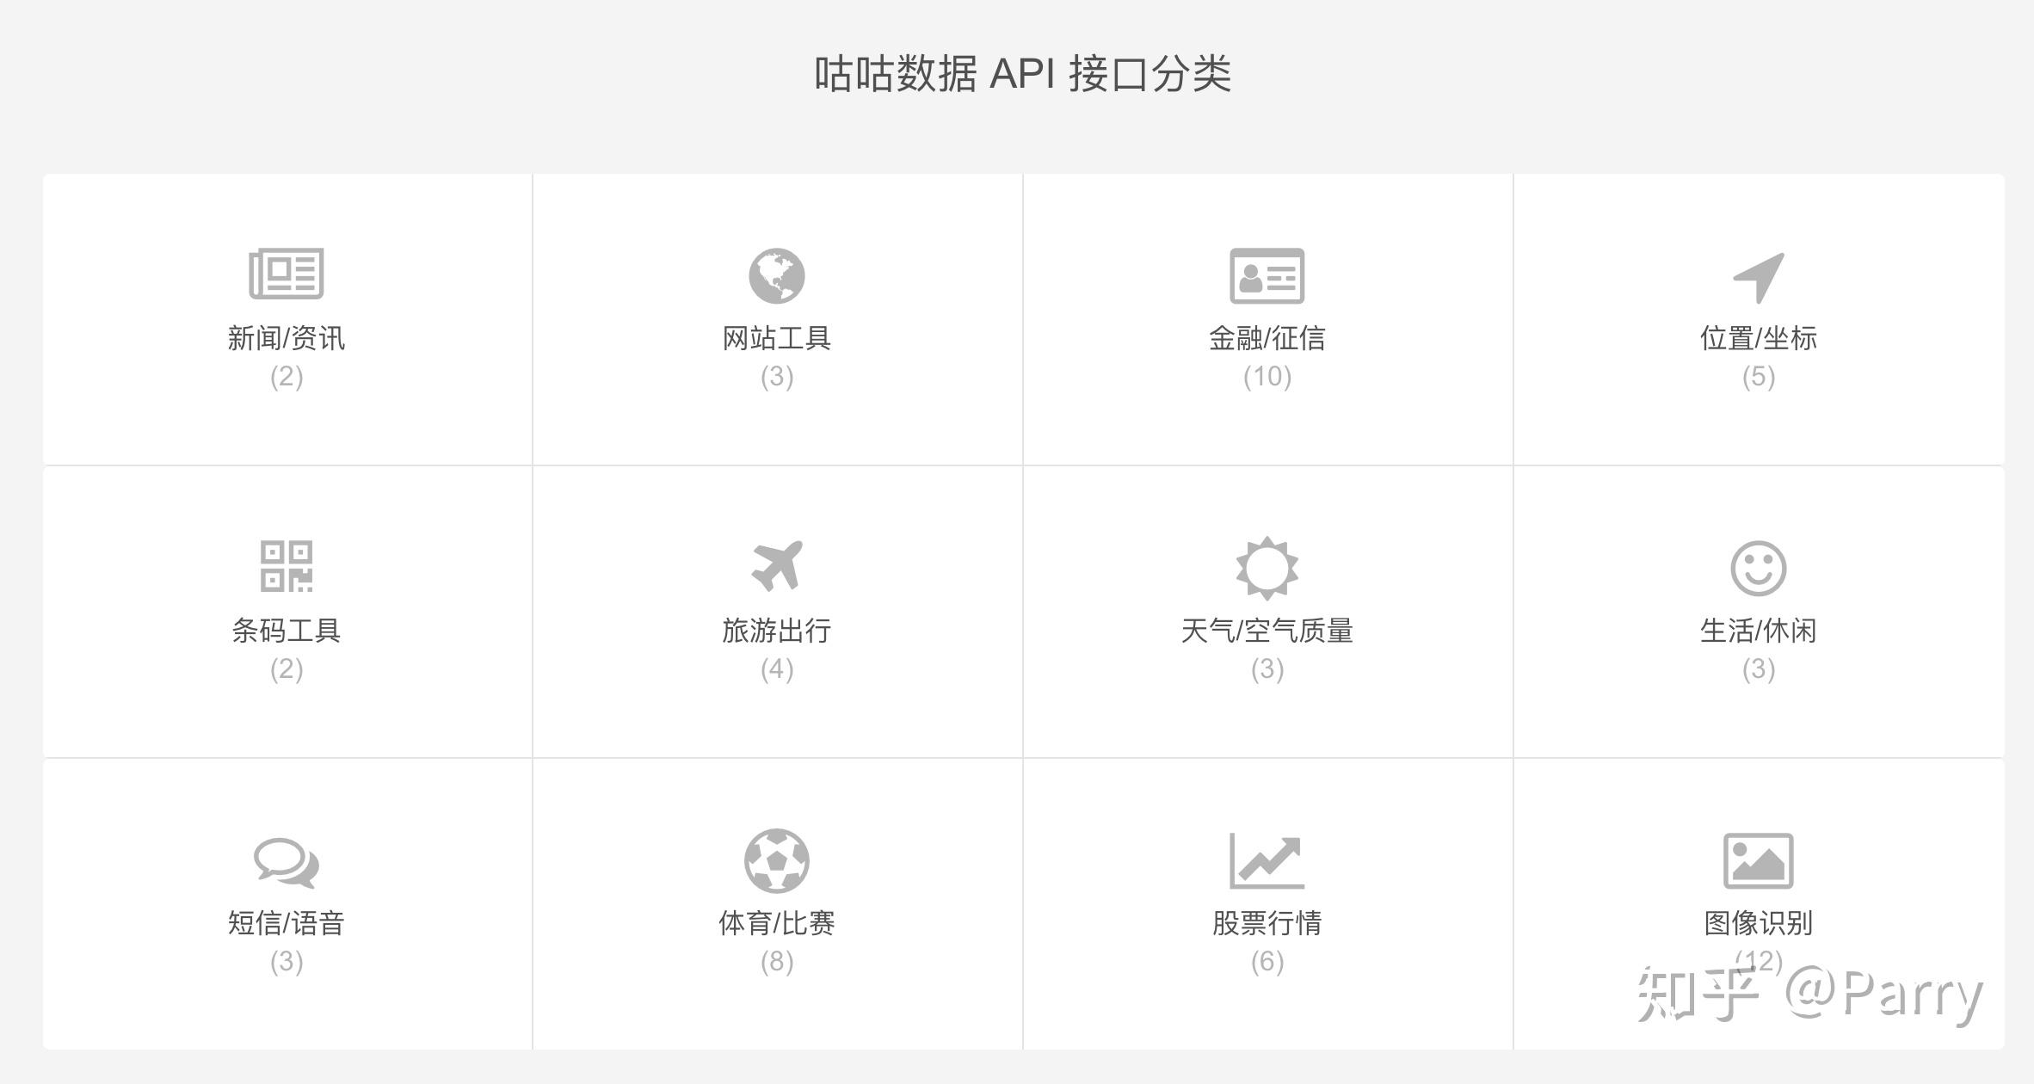Screen dimensions: 2034x1084
Task: Select the sun icon for 天气/空气质量
Action: pos(1267,568)
